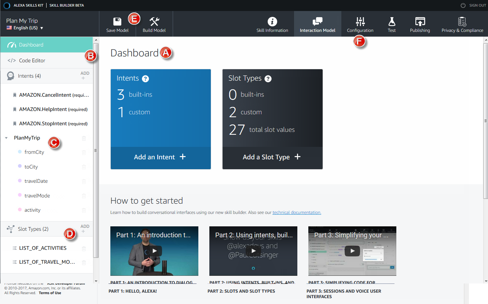Click Add a Slot Type card button
The height and width of the screenshot is (304, 488).
[272, 157]
